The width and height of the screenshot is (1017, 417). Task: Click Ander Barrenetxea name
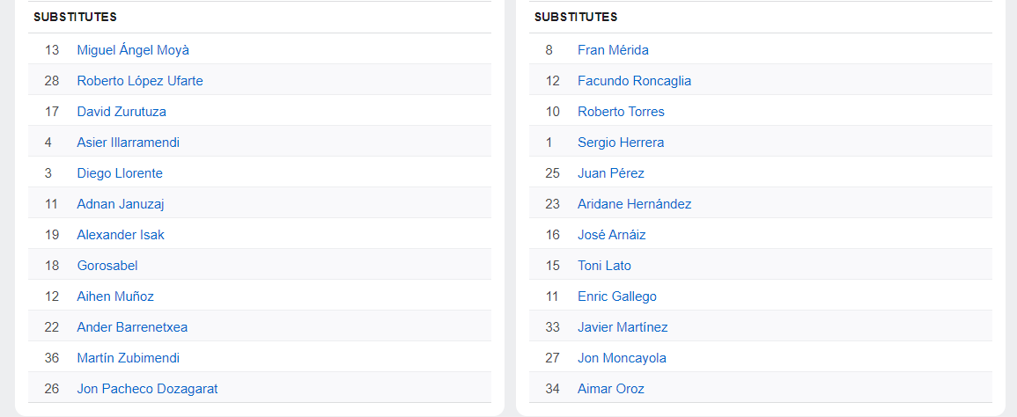point(132,327)
